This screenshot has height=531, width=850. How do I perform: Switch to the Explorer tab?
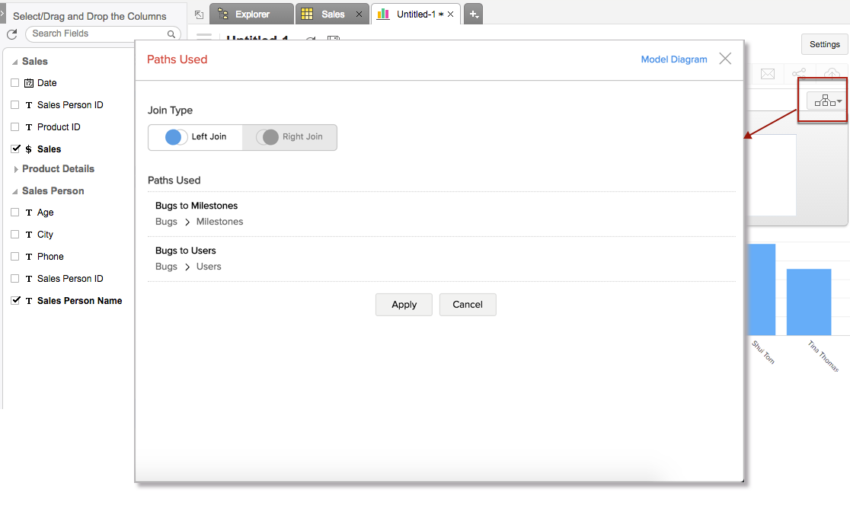point(252,14)
